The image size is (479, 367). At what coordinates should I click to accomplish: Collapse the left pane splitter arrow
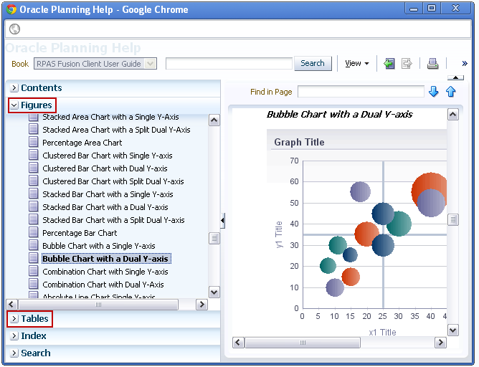[222, 220]
